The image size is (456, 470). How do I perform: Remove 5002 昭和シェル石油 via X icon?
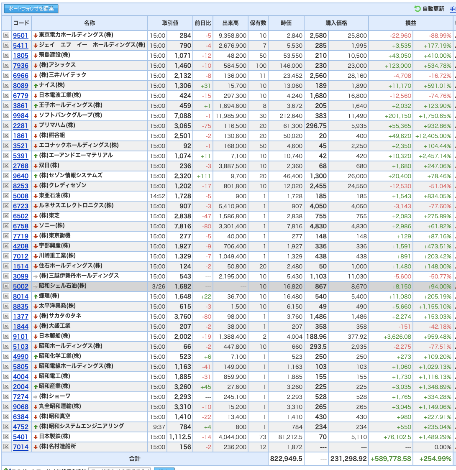point(6,286)
